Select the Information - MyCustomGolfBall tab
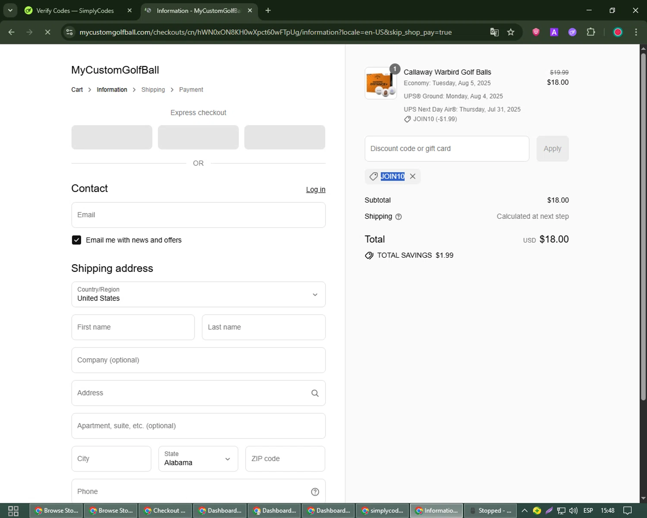 199,10
